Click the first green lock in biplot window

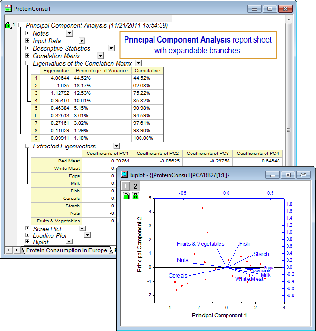[126, 196]
